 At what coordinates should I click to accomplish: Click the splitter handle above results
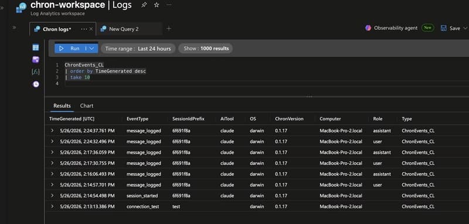(310, 97)
